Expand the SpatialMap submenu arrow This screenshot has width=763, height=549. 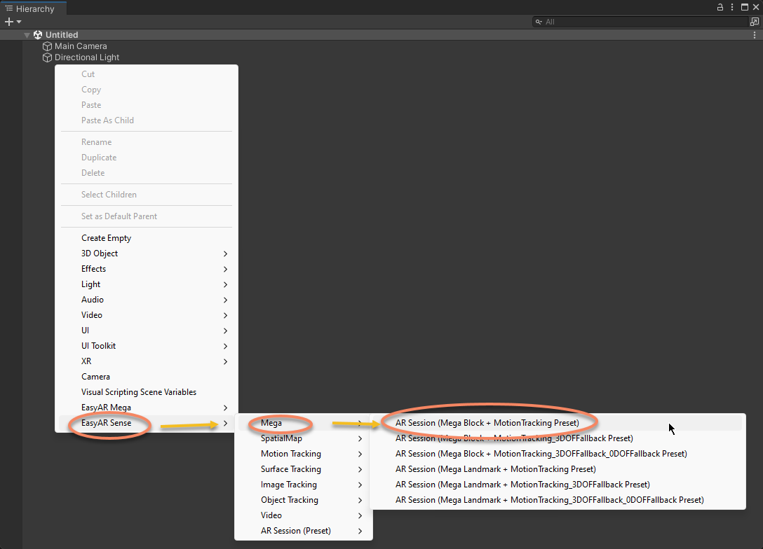coord(360,438)
